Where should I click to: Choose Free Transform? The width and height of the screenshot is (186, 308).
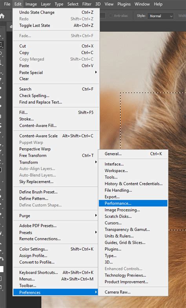pyautogui.click(x=56, y=155)
